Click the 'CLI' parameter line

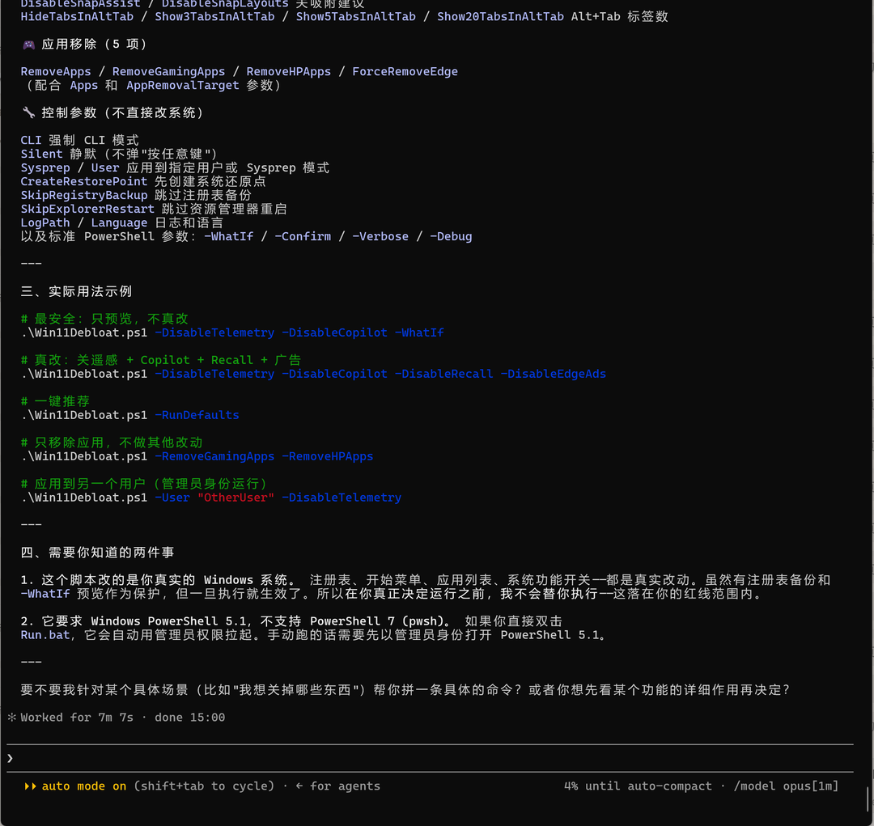pyautogui.click(x=79, y=140)
